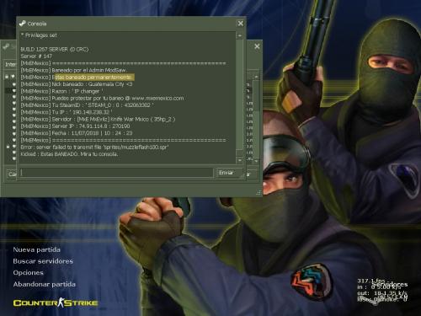Viewport: 421px width, 316px height.
Task: Click the padlock icon in server list
Action: coord(8,147)
